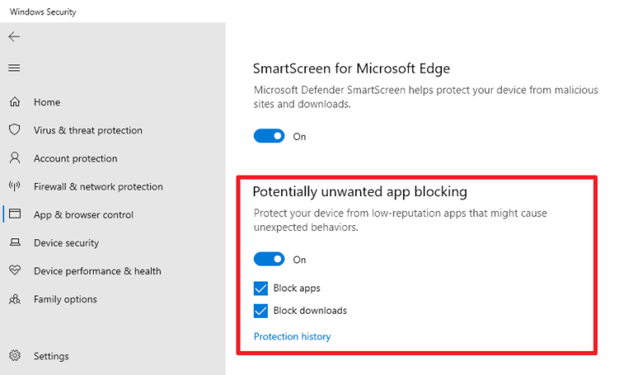Uncheck the Block apps checkbox

coord(261,288)
